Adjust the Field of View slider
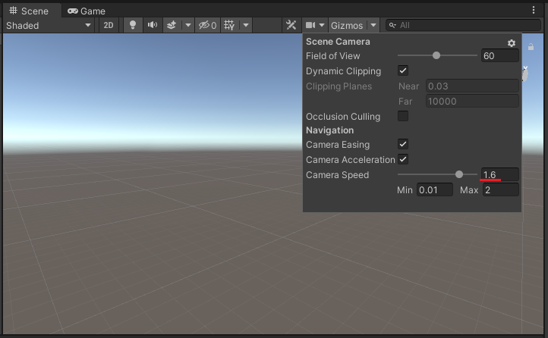 point(437,55)
